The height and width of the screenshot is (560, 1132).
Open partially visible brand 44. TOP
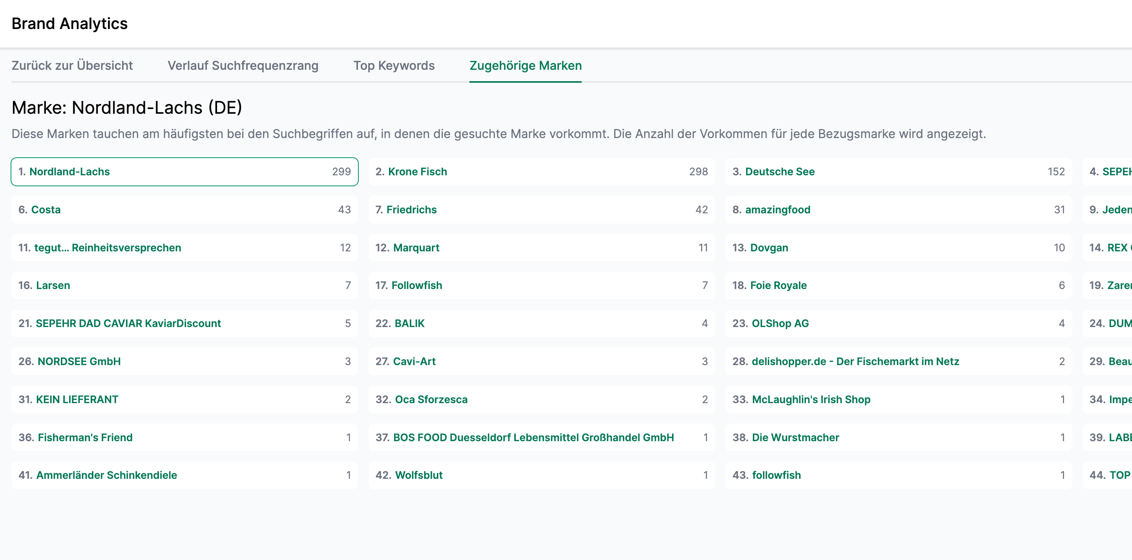coord(1107,475)
